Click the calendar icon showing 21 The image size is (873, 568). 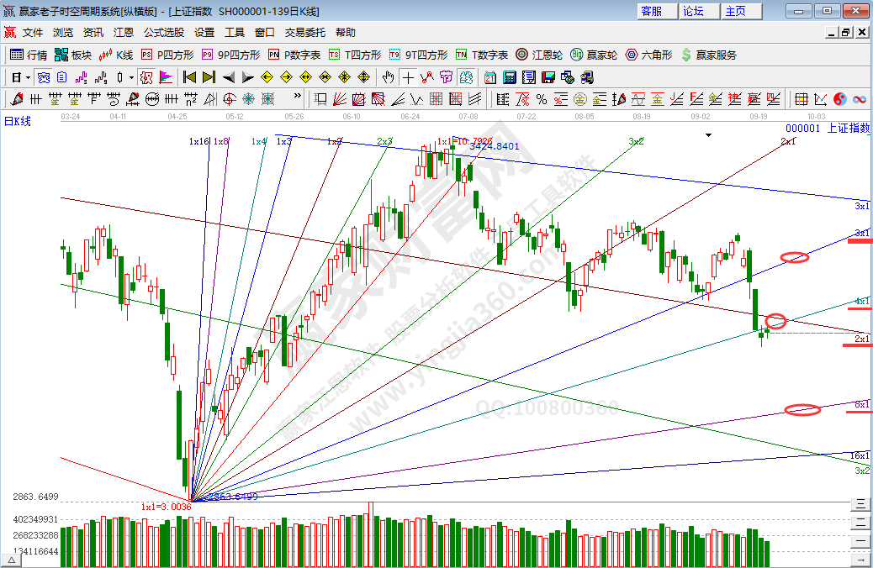490,77
